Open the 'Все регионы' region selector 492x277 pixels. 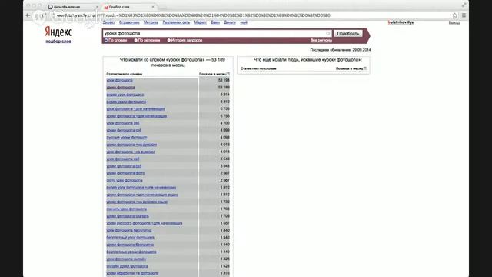tap(321, 40)
